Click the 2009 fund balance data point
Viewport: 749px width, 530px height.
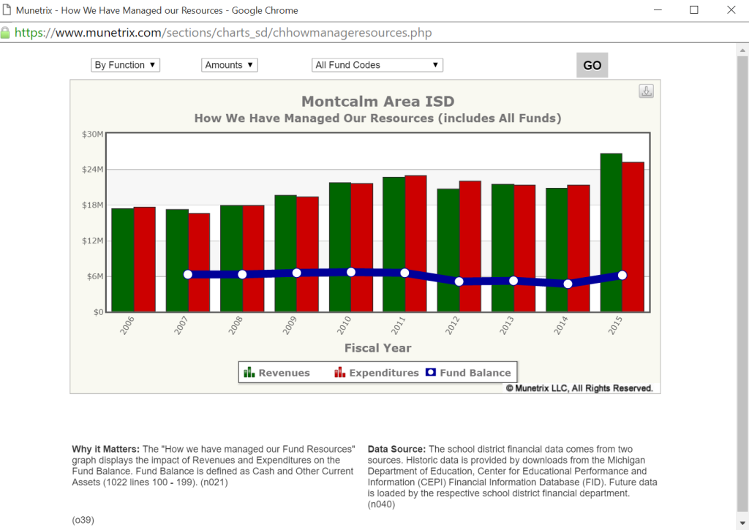click(297, 273)
